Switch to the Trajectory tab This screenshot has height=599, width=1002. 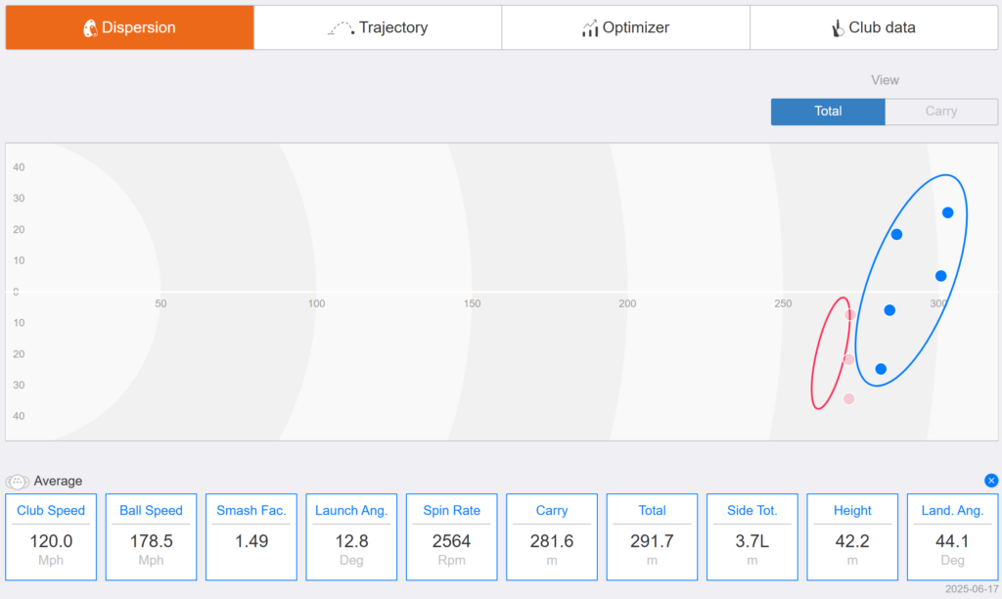378,27
